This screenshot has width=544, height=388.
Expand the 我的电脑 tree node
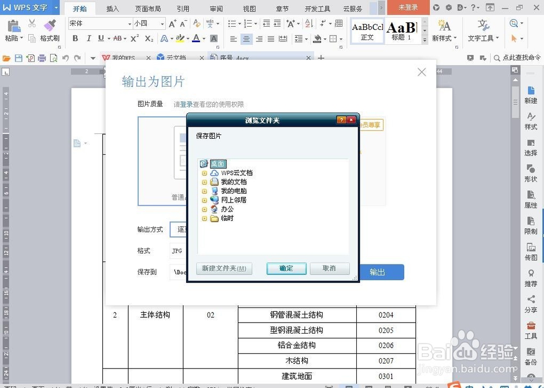pyautogui.click(x=204, y=190)
